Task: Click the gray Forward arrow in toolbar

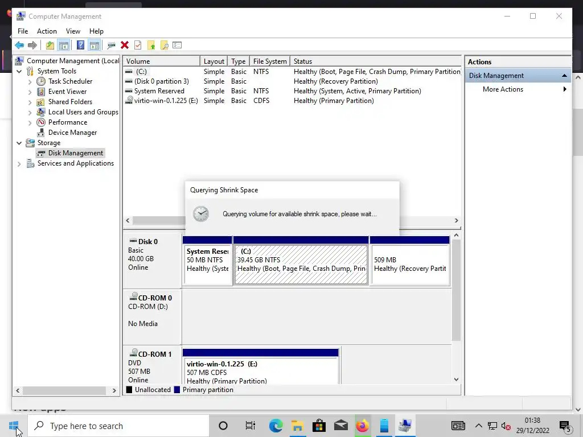Action: [32, 46]
